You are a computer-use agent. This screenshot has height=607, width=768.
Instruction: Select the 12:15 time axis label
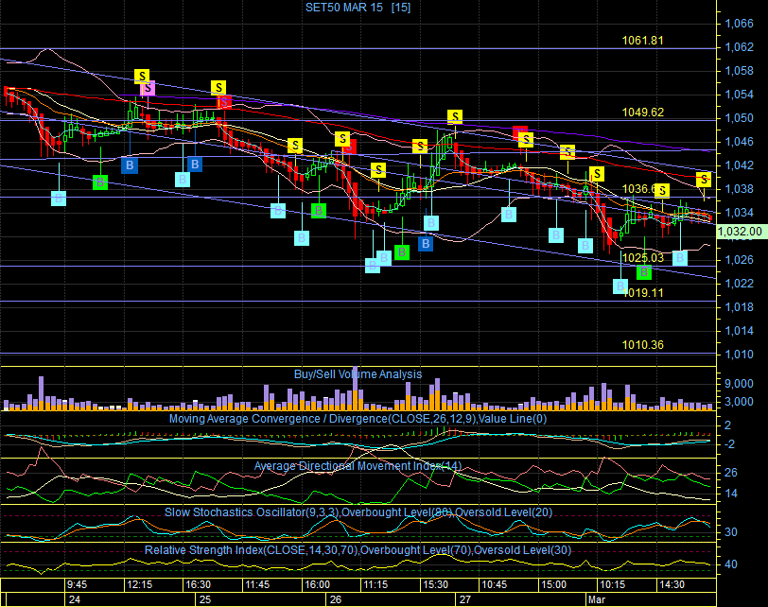coord(140,584)
